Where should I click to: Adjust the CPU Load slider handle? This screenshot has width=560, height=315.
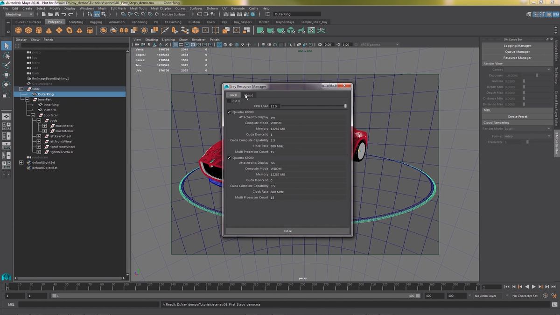(x=345, y=106)
